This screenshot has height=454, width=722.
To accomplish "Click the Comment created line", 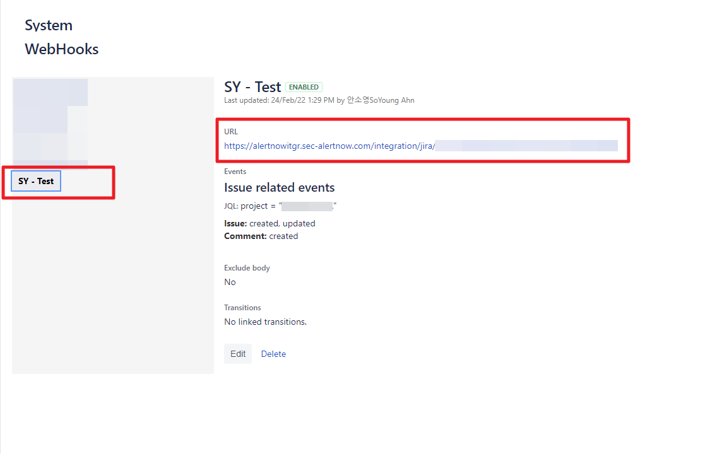I will pyautogui.click(x=261, y=236).
